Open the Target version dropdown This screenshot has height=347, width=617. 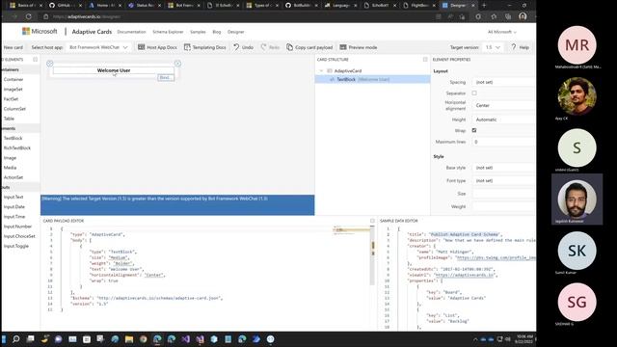pos(493,47)
